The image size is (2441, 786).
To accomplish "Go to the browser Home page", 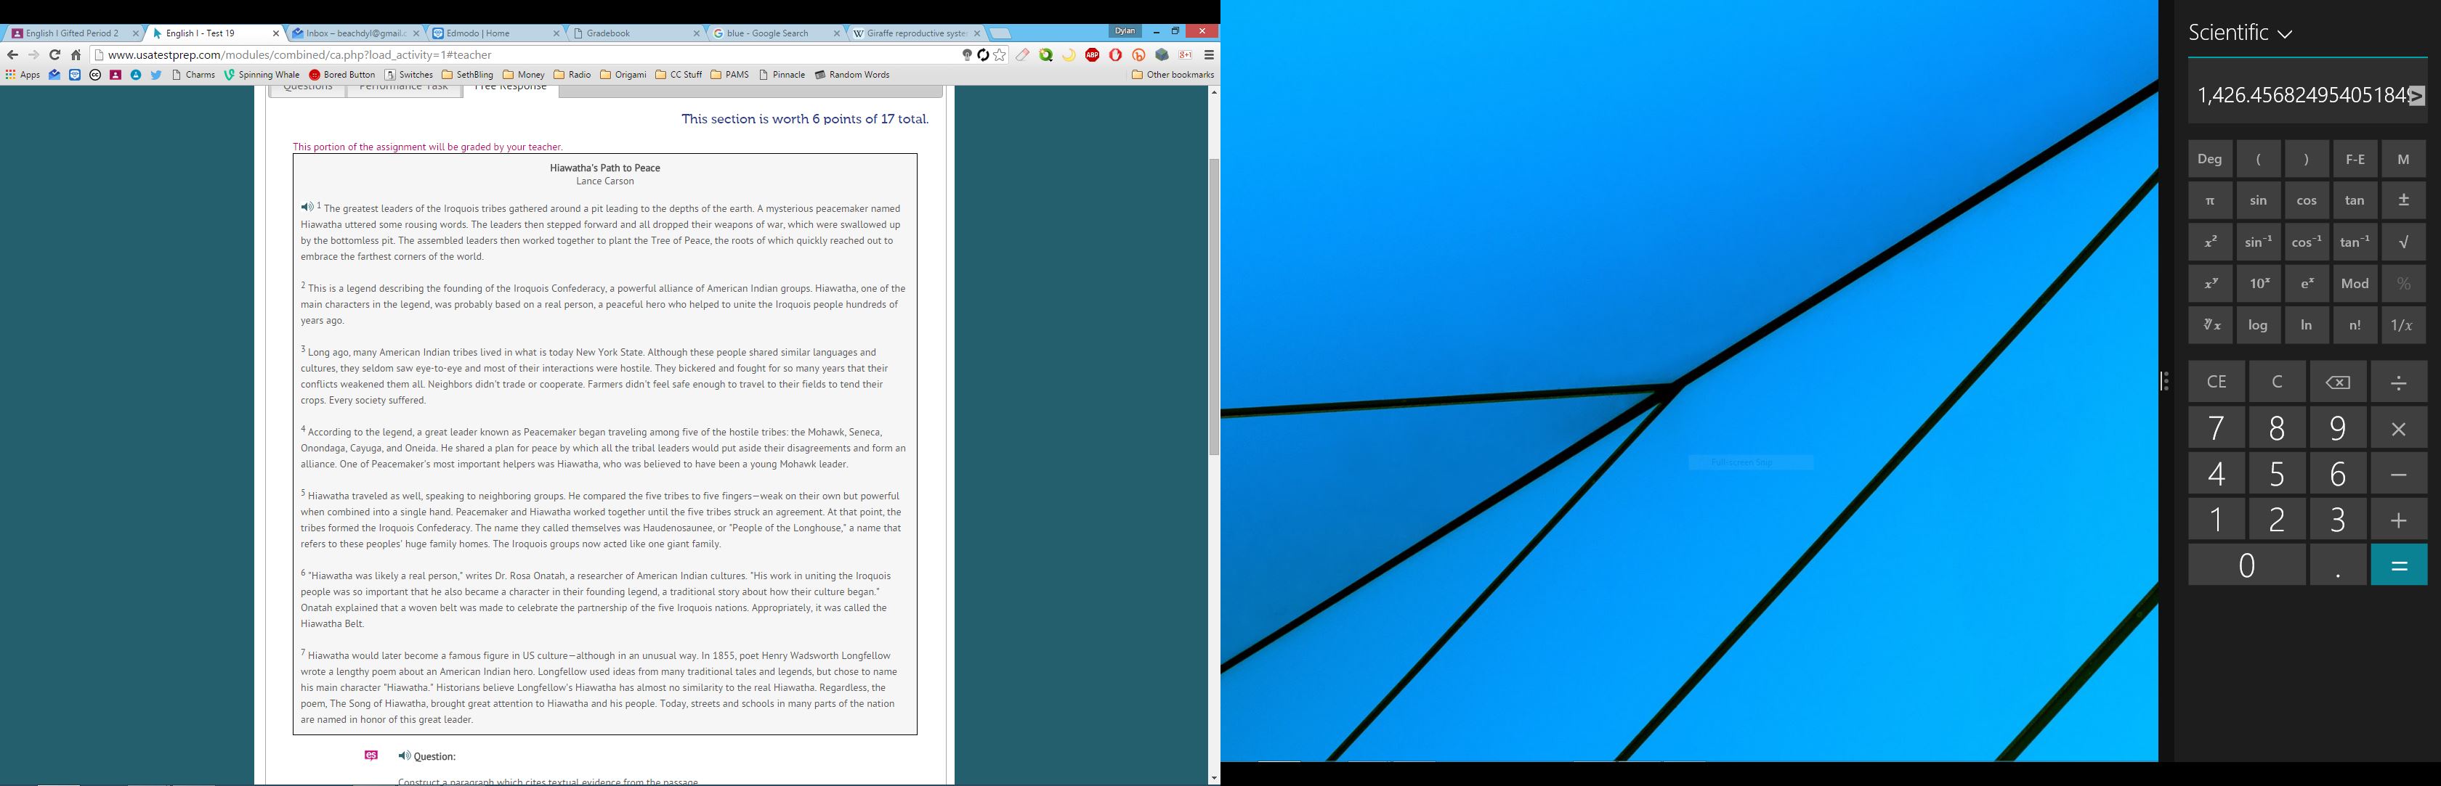I will pyautogui.click(x=76, y=55).
